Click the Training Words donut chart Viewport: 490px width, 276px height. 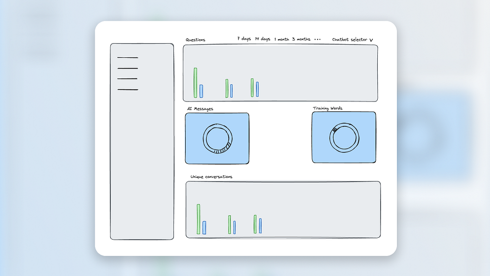tap(344, 138)
